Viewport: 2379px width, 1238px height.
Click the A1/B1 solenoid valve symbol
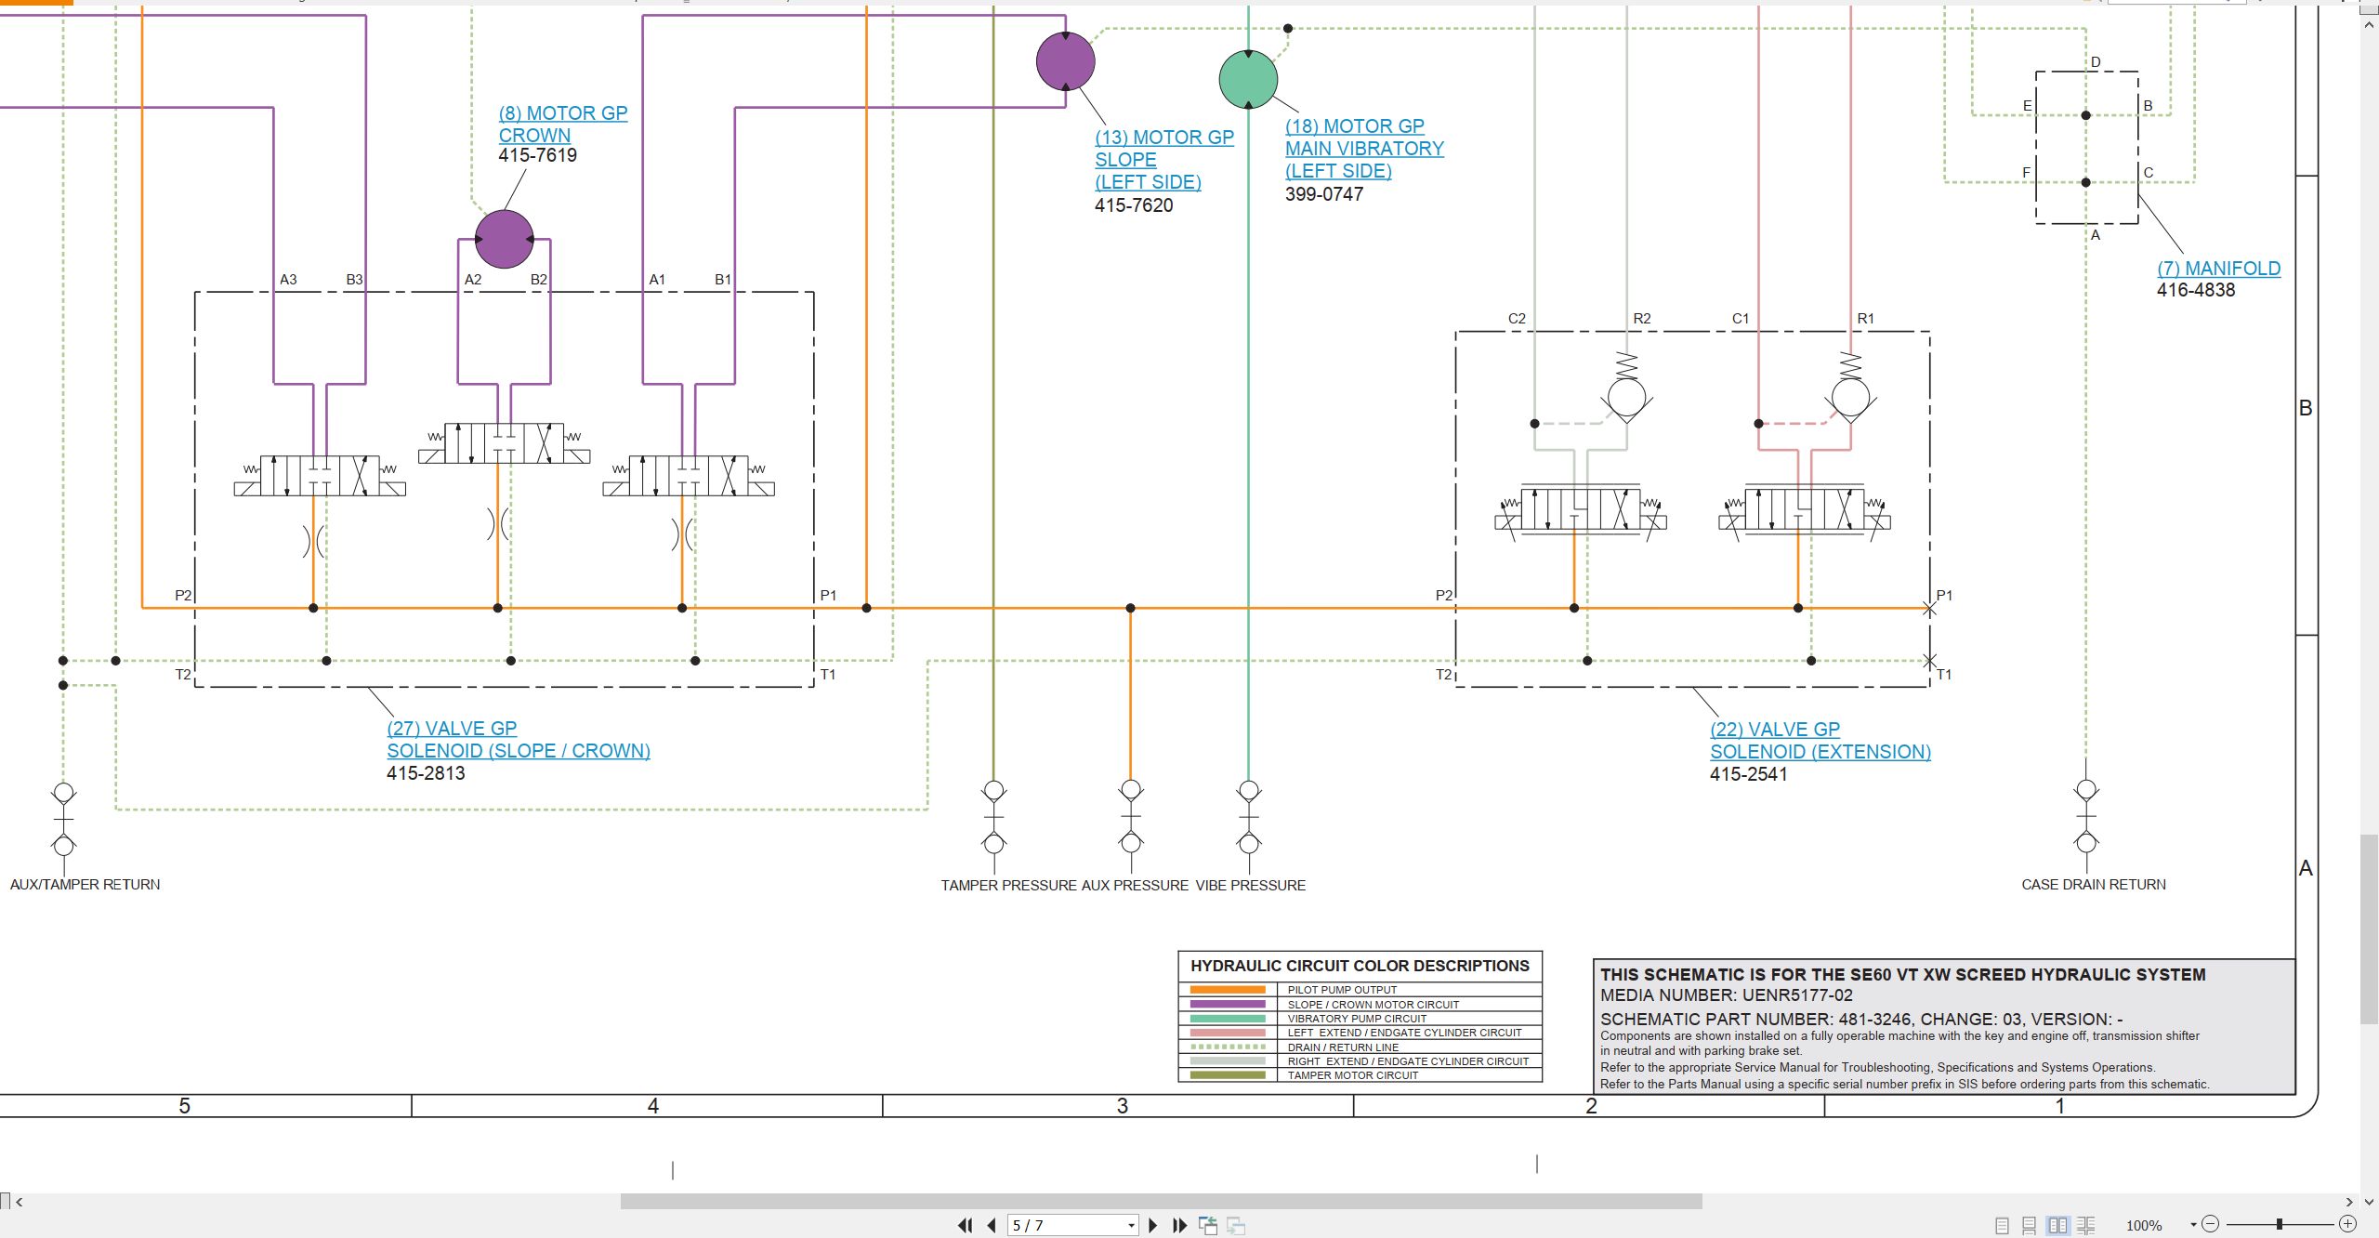[689, 475]
